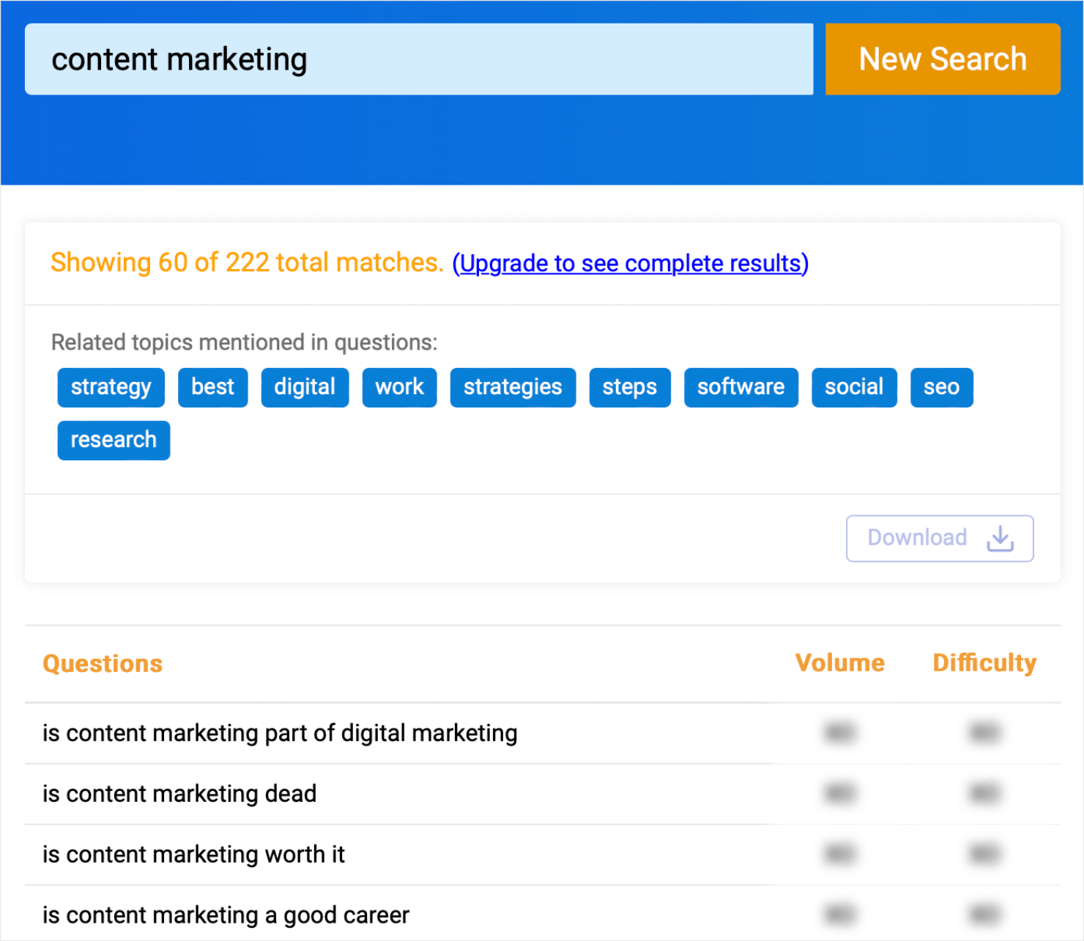Image resolution: width=1084 pixels, height=941 pixels.
Task: Select the digital topic tag
Action: (305, 387)
